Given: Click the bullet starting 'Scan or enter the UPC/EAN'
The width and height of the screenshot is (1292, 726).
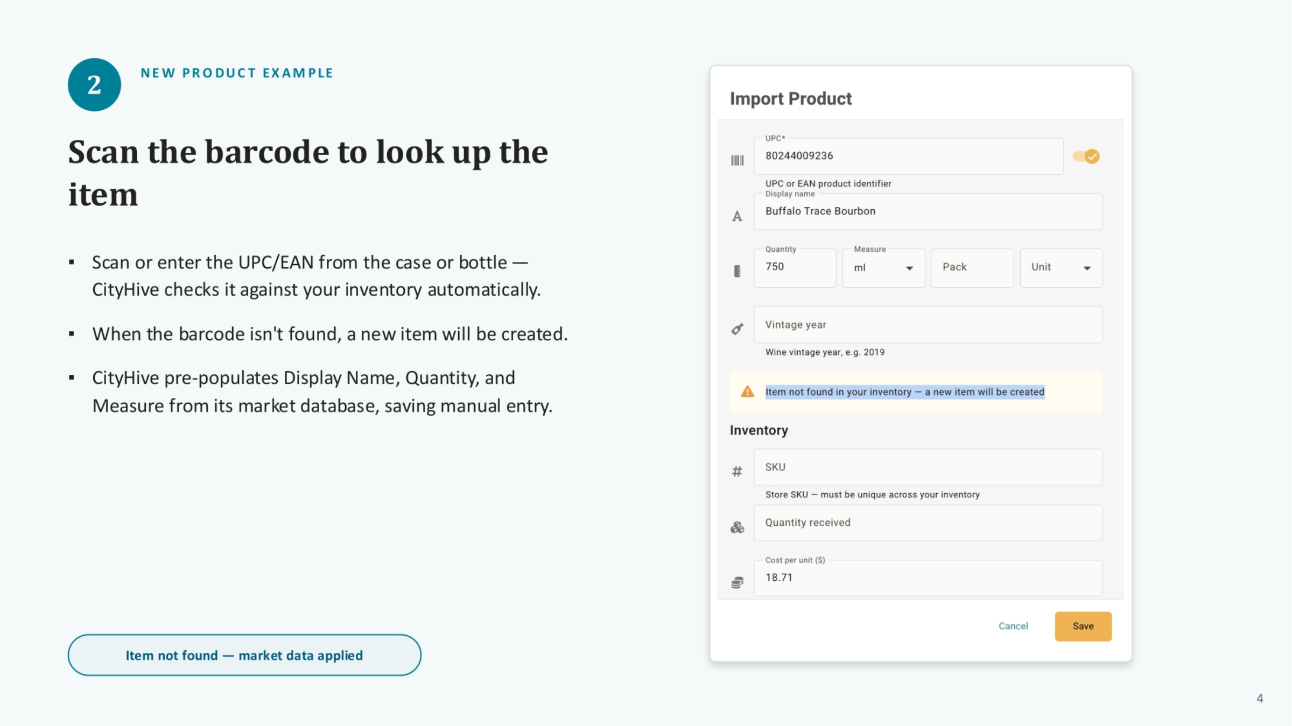Looking at the screenshot, I should click(x=317, y=276).
